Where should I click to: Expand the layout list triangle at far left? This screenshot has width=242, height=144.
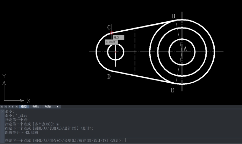pyautogui.click(x=2, y=107)
